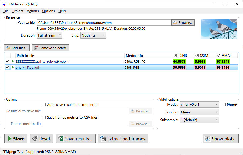Toggle the VMAF column checkbox
The image size is (243, 155).
coord(219,56)
